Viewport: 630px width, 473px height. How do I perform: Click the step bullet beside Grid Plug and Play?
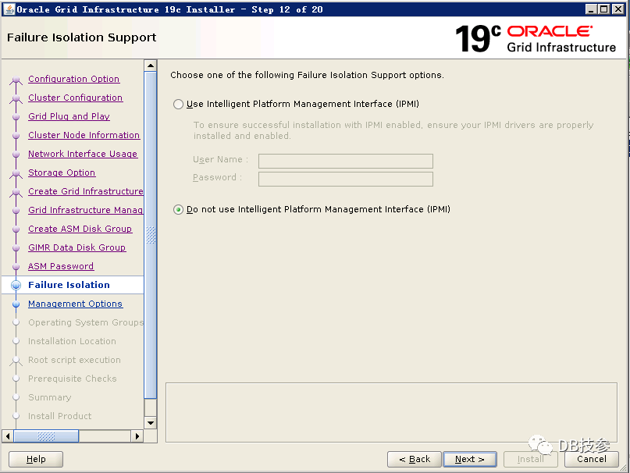click(16, 117)
